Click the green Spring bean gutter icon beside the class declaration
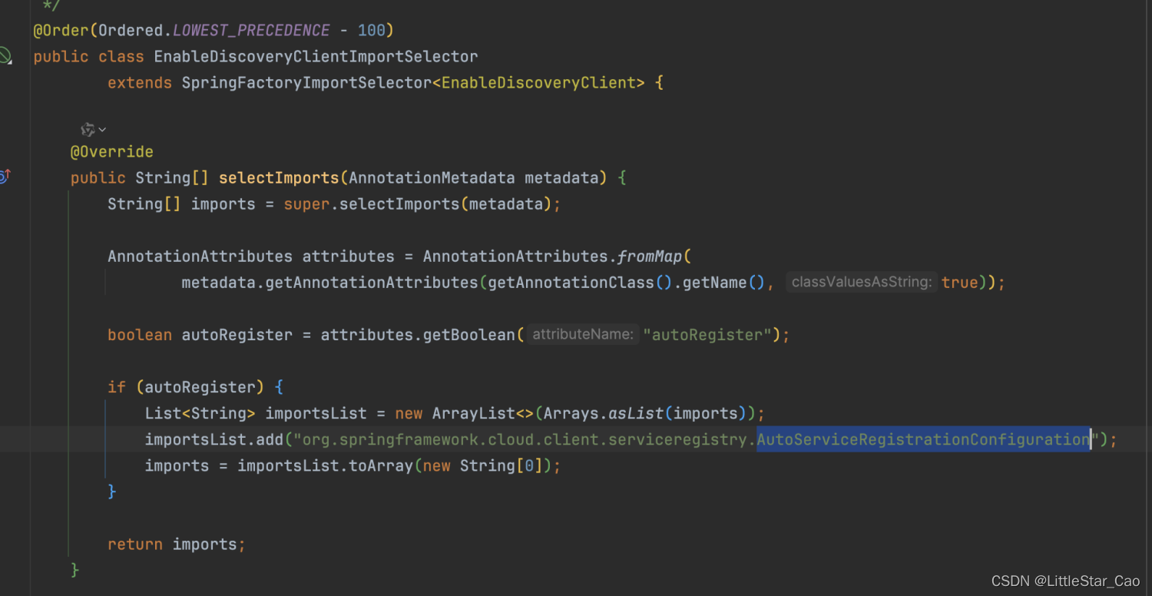 point(5,55)
